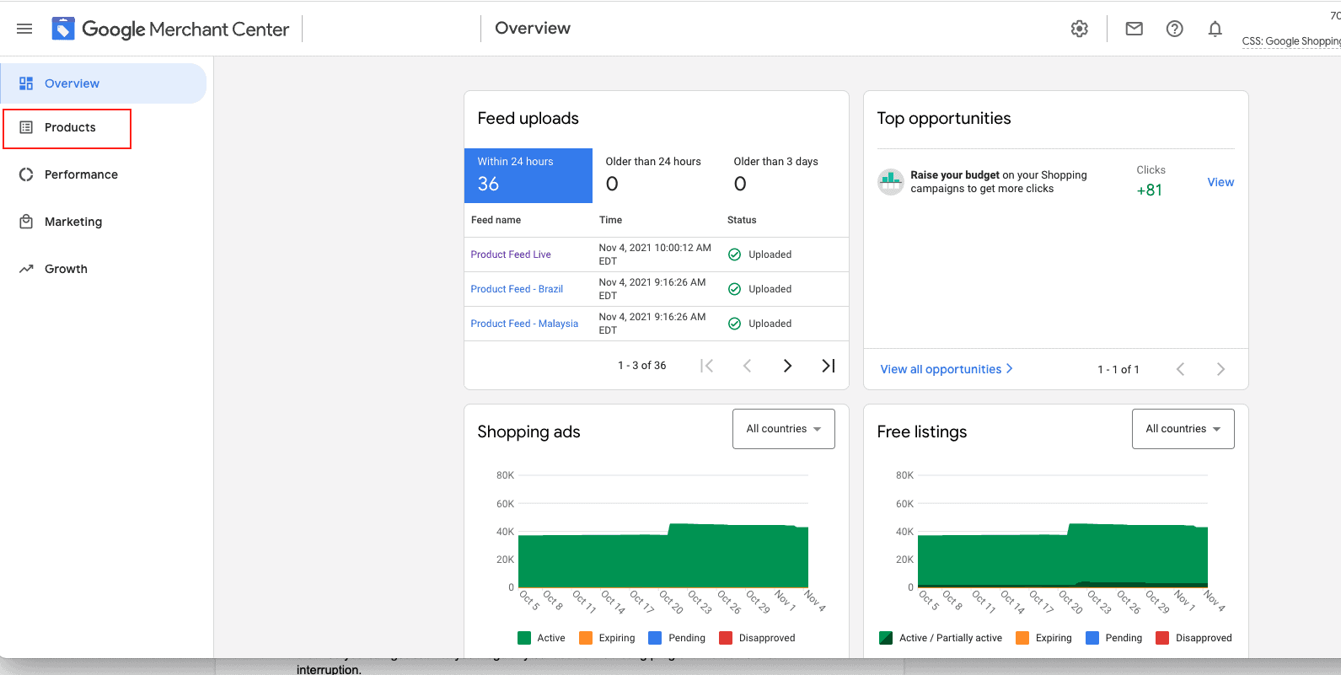Click the Nov 4, 2021 10:00:12 AM timestamp
The height and width of the screenshot is (675, 1341).
[655, 254]
